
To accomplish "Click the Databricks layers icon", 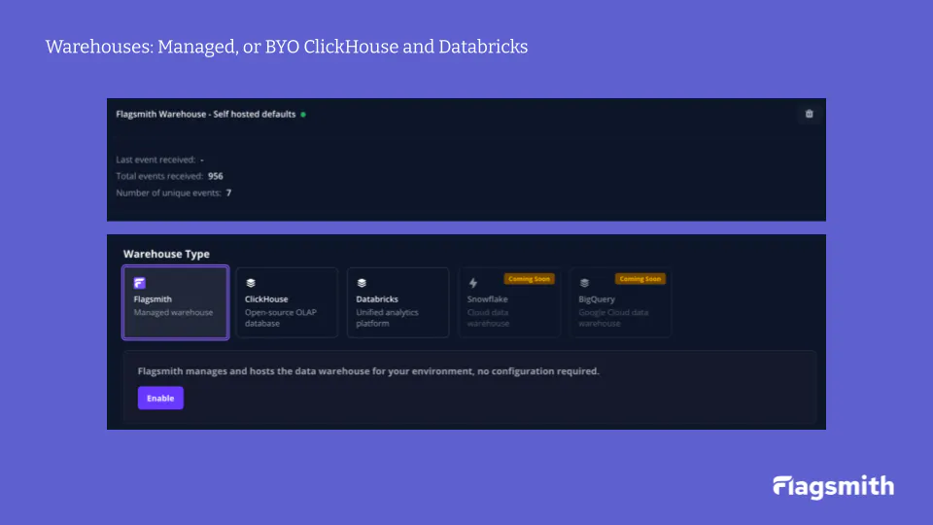I will (x=362, y=283).
